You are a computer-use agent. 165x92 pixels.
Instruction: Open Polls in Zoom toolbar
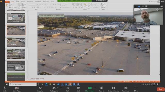[68, 89]
